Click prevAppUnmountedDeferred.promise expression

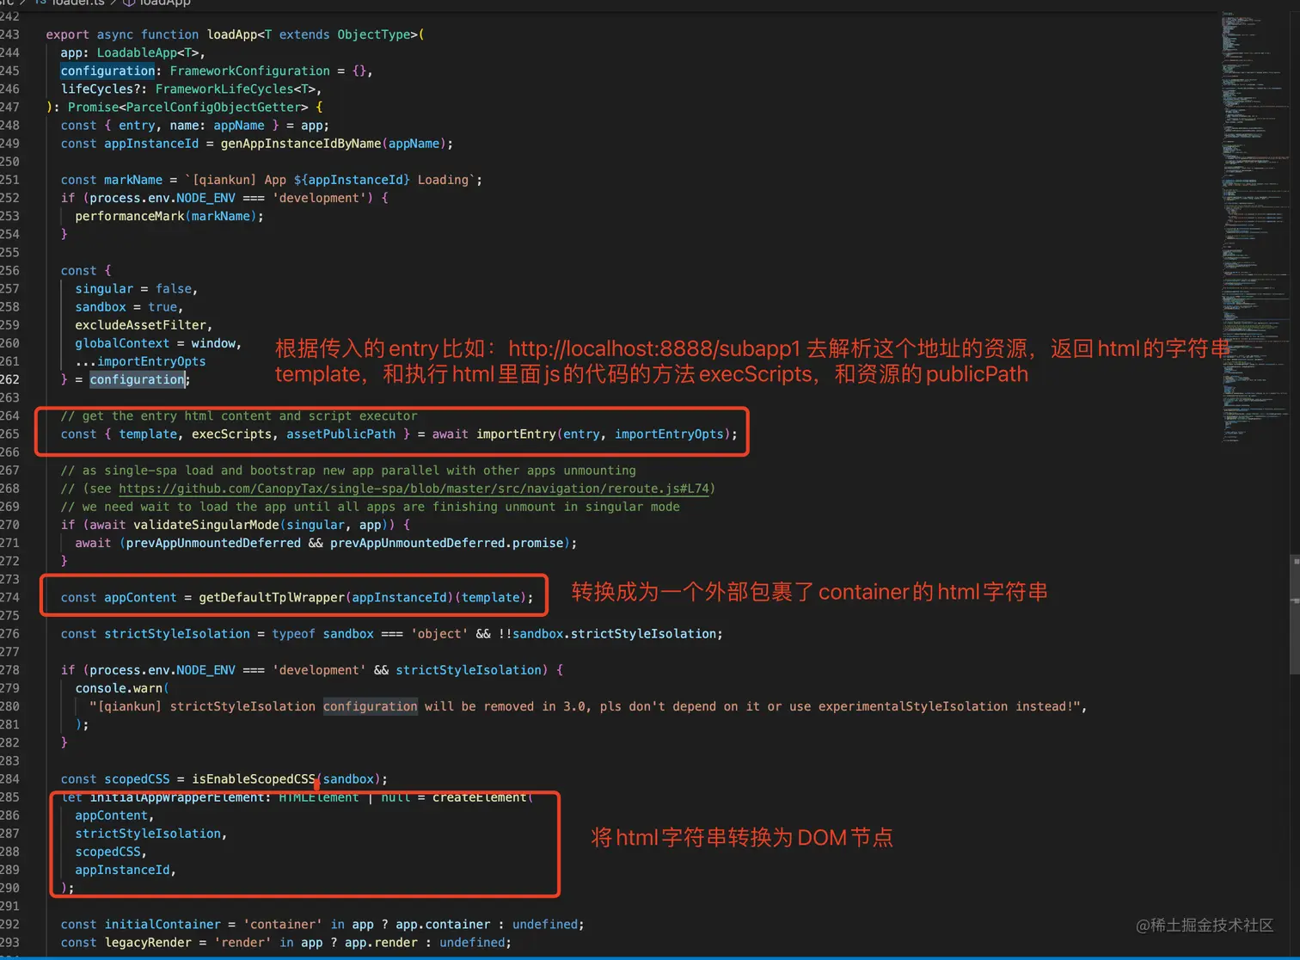(x=446, y=543)
